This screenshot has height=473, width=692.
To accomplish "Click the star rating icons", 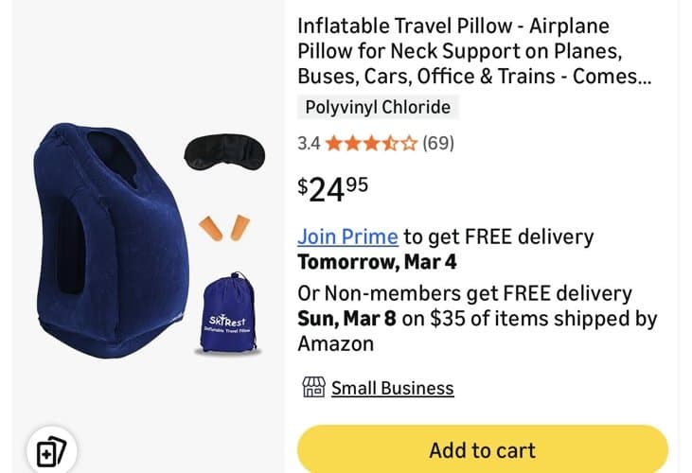I will tap(371, 143).
